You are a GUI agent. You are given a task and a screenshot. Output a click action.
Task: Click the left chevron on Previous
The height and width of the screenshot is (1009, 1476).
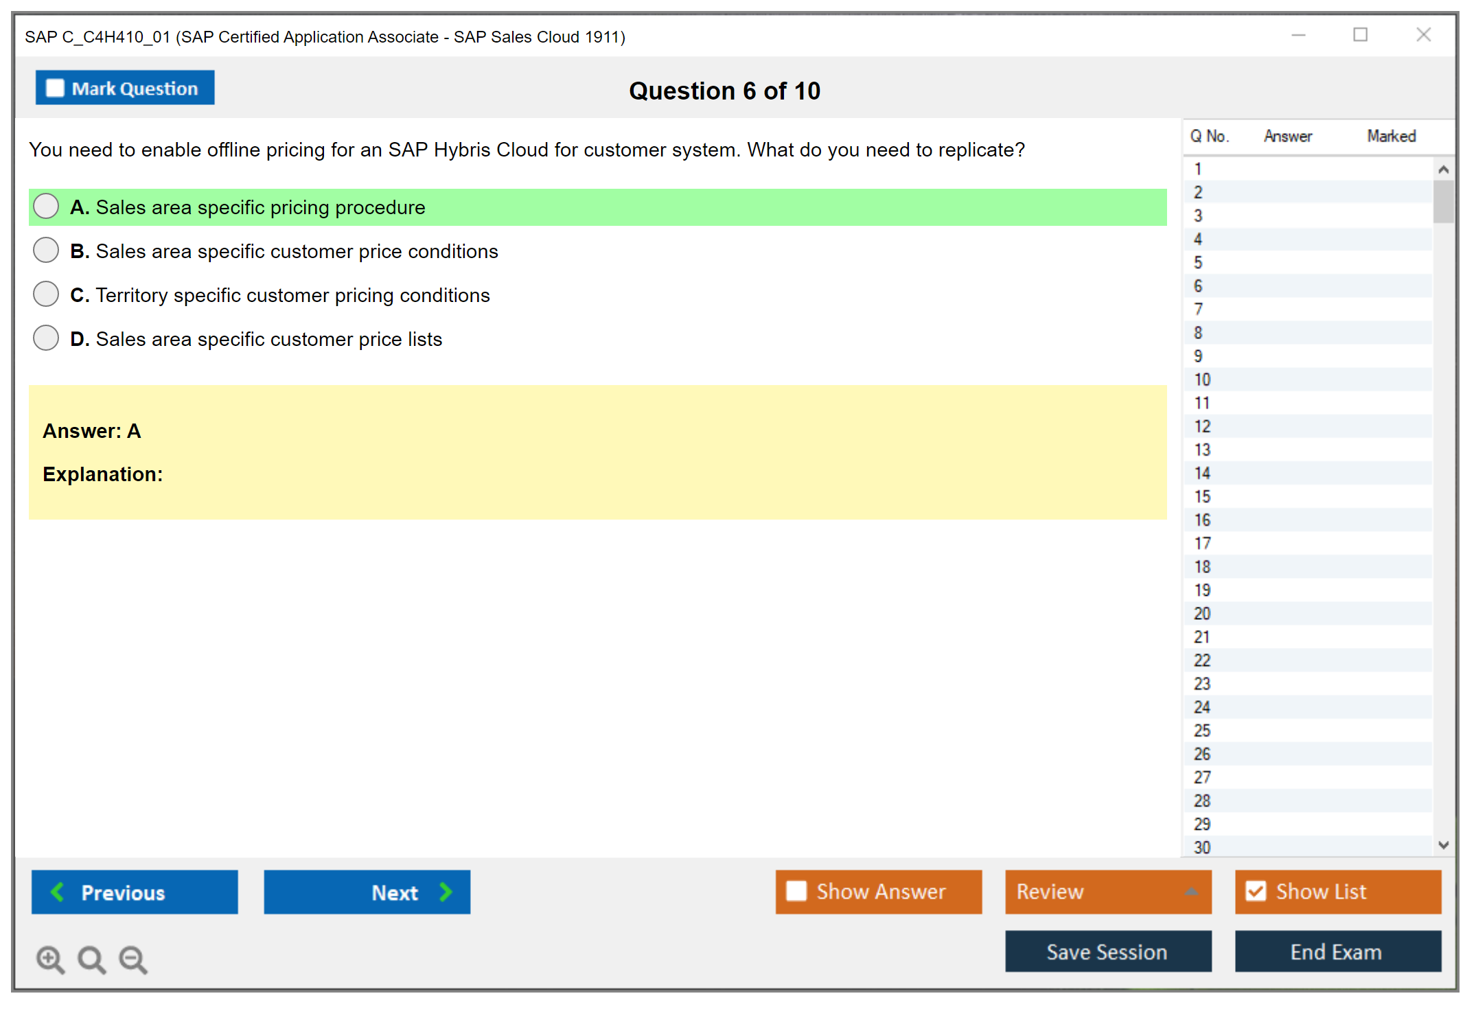pyautogui.click(x=58, y=892)
